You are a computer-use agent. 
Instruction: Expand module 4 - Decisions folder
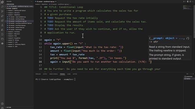pyautogui.click(x=14, y=13)
